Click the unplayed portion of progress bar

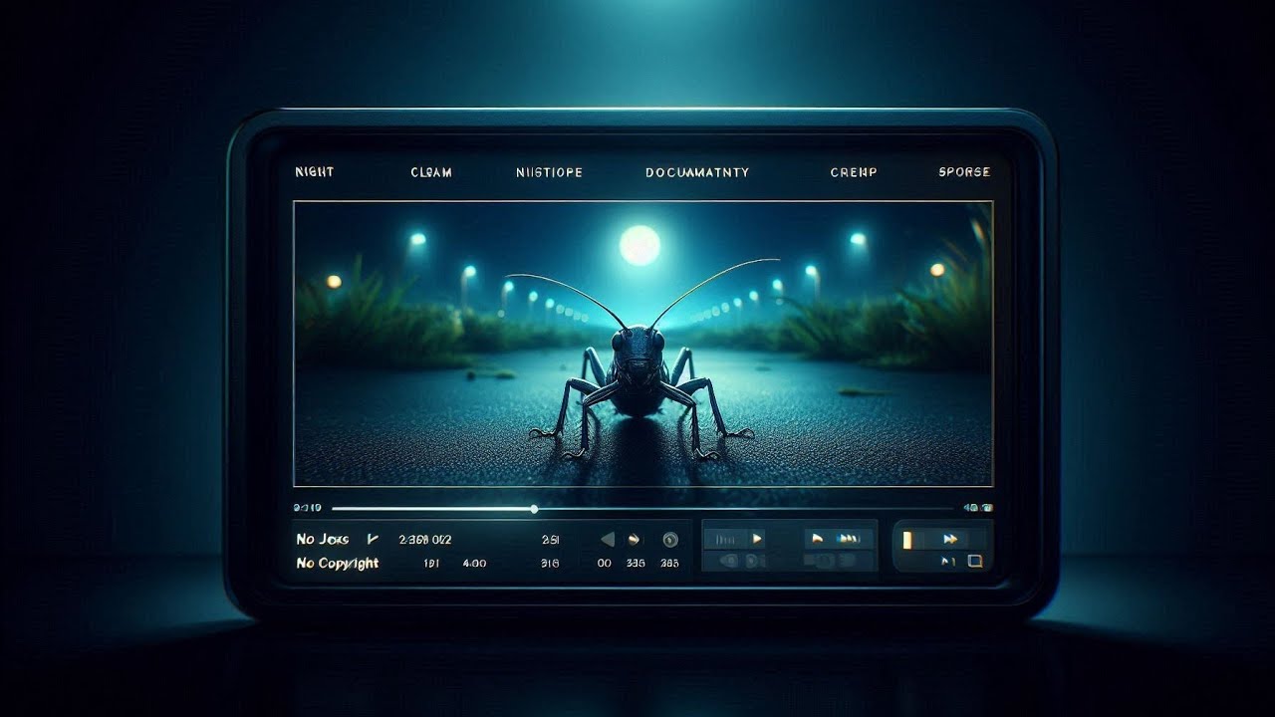click(x=744, y=509)
